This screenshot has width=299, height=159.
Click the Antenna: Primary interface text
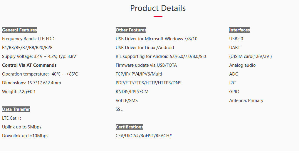(246, 101)
